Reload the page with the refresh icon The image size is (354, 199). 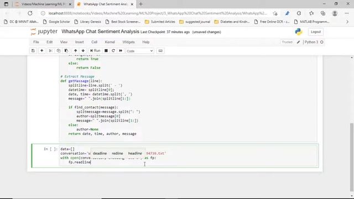[30, 13]
